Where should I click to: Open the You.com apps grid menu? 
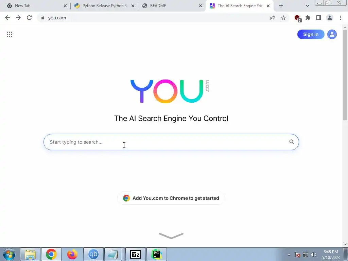[9, 34]
